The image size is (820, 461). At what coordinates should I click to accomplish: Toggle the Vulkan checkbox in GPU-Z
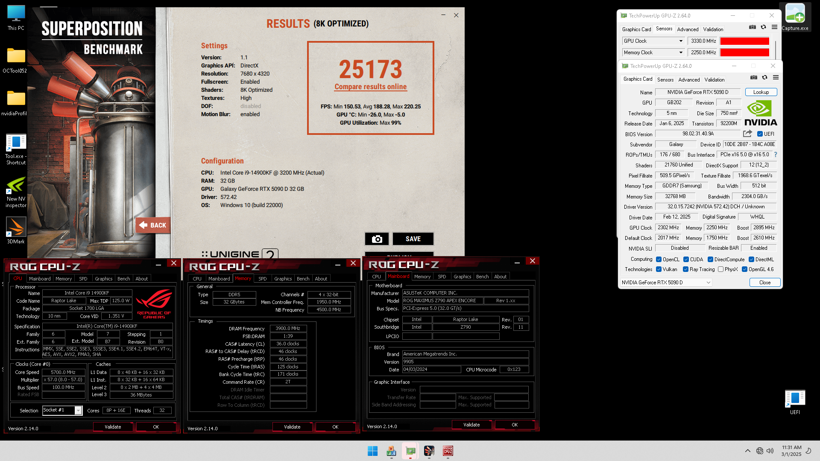point(659,269)
